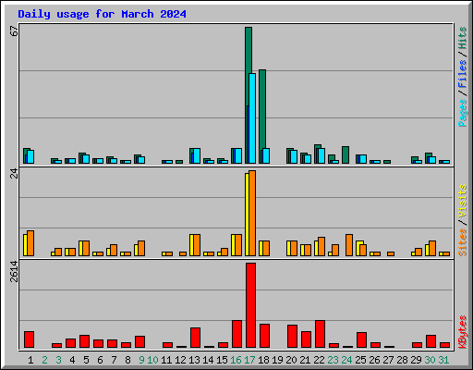Click green day '30' on the x-axis
Viewport: 473px width, 370px height.
tap(430, 360)
